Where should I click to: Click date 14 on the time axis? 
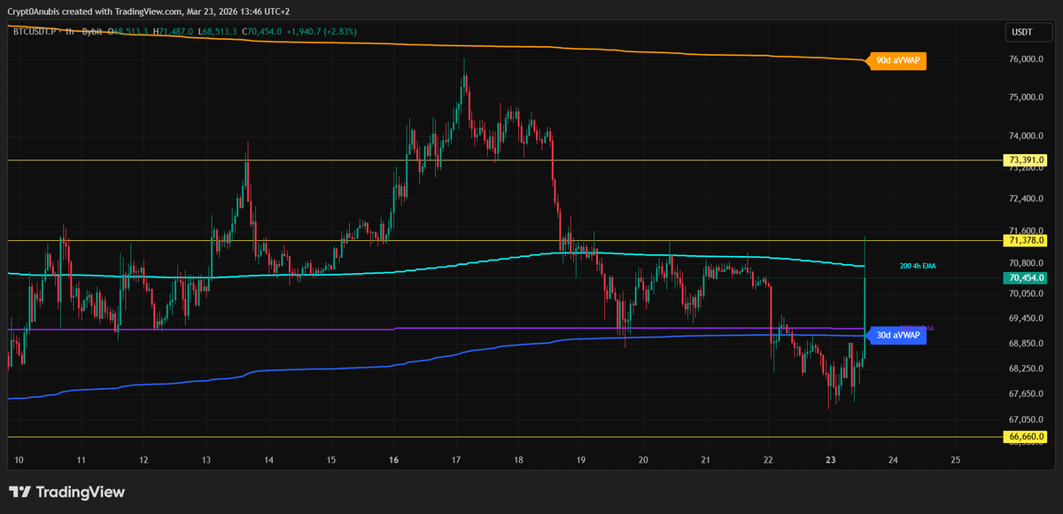pos(268,461)
